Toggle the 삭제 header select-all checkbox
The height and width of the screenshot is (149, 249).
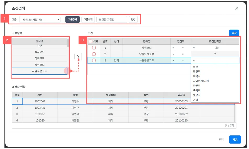[90, 41]
